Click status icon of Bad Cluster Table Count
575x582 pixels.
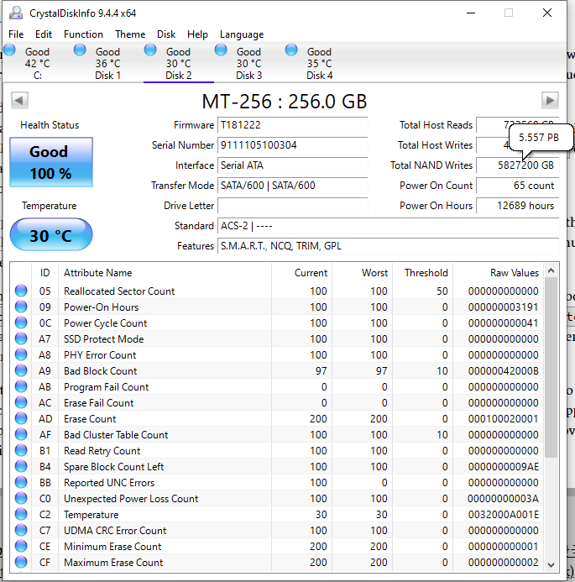[x=21, y=434]
